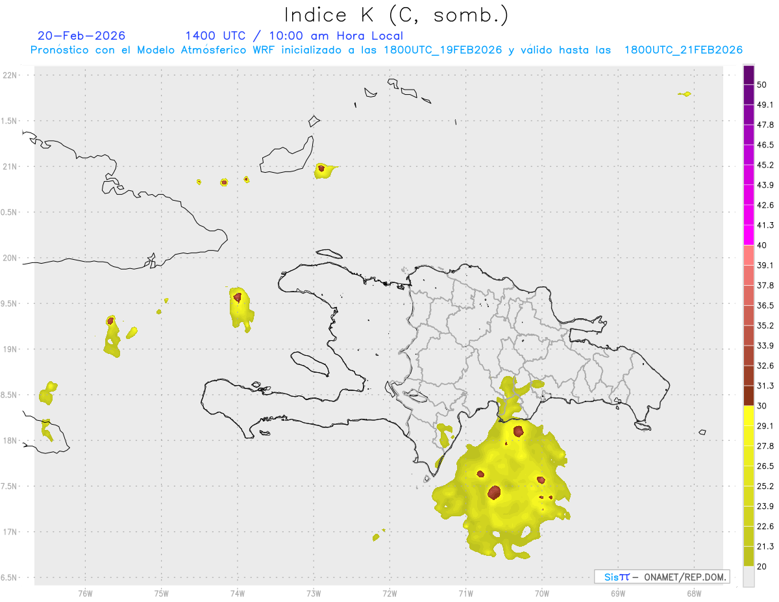This screenshot has height=602, width=779.
Task: Pick the olive swatch between 20 and 21.3
Action: point(748,557)
